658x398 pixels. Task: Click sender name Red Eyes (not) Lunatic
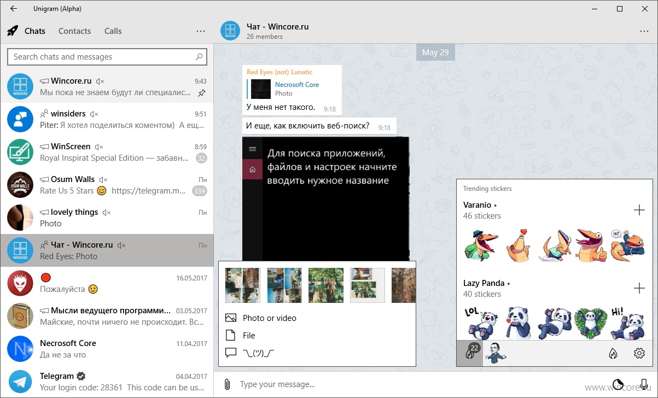point(279,72)
